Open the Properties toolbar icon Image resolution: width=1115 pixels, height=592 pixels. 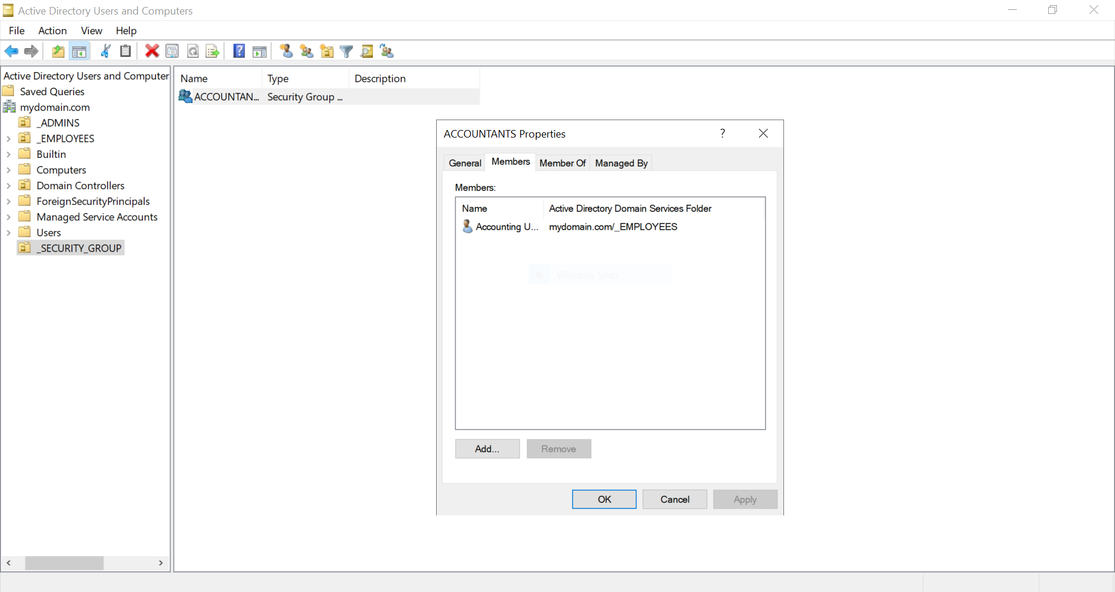[x=172, y=52]
